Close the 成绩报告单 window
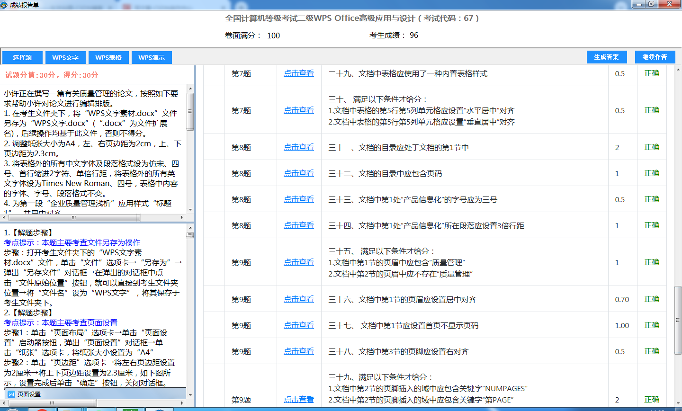The image size is (682, 411). click(669, 4)
